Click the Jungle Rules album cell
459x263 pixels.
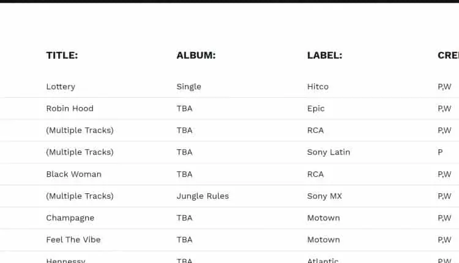click(x=203, y=196)
